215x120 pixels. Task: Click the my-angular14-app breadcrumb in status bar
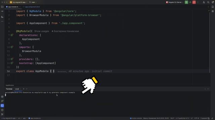click(9, 118)
